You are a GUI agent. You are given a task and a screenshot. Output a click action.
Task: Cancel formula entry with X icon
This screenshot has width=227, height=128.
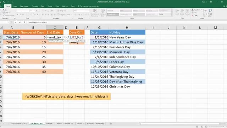pyautogui.click(x=16, y=22)
